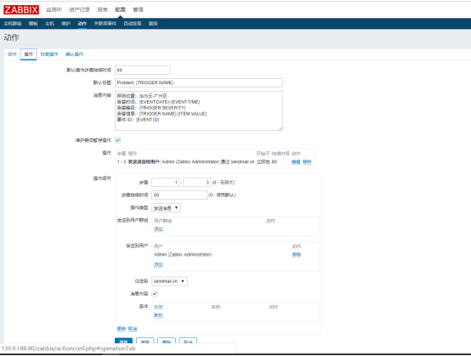The height and width of the screenshot is (356, 471).
Task: Click the 取消 button at bottom
Action: (x=188, y=342)
